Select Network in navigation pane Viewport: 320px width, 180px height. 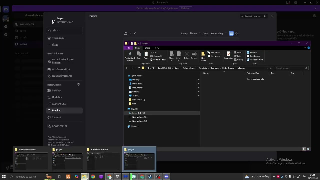pyautogui.click(x=135, y=126)
